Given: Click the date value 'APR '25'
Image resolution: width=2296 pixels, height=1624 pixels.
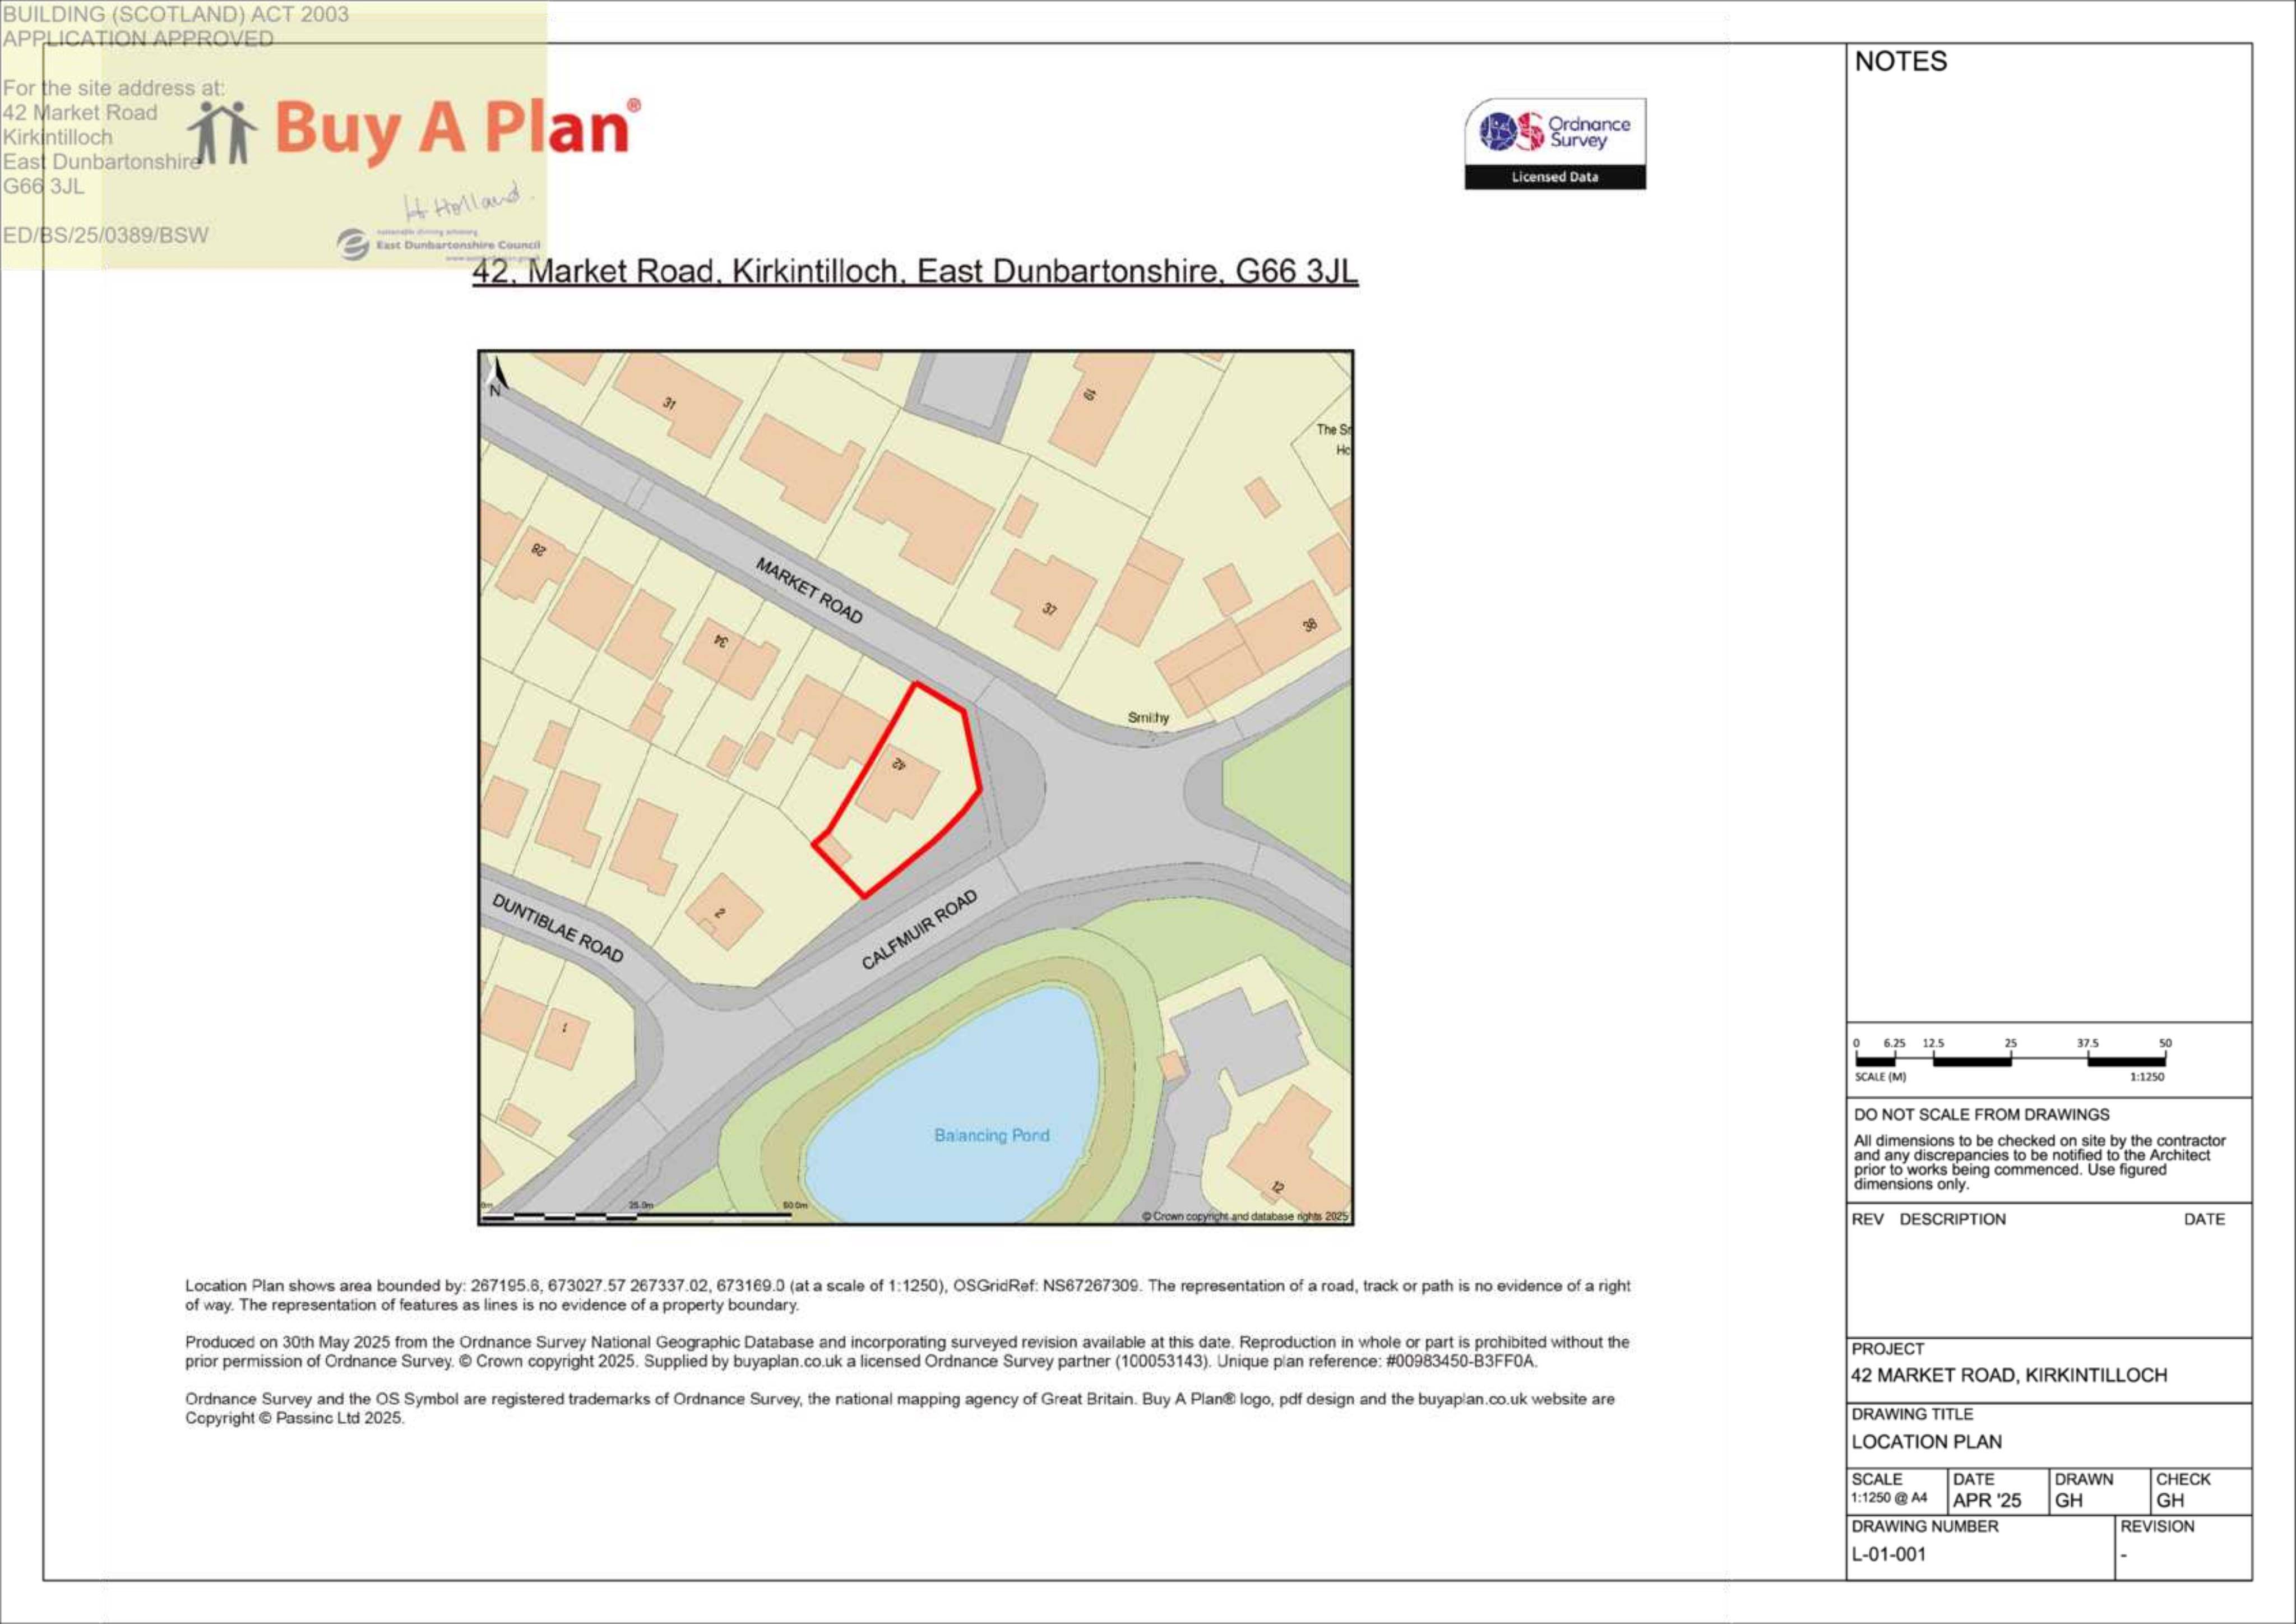Looking at the screenshot, I should (x=1986, y=1501).
